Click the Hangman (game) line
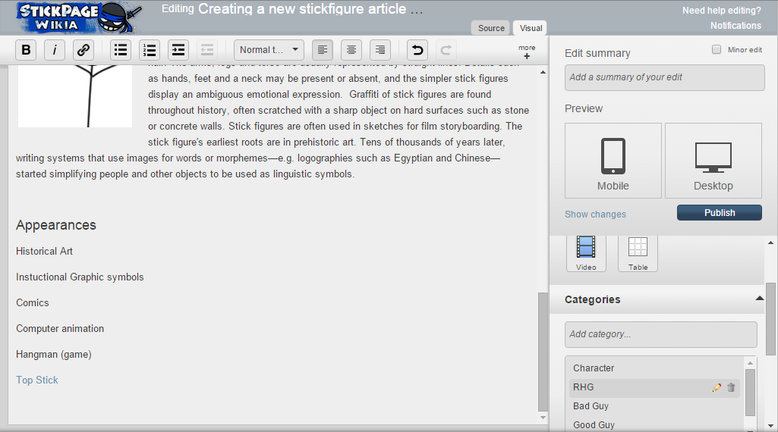 (x=54, y=354)
